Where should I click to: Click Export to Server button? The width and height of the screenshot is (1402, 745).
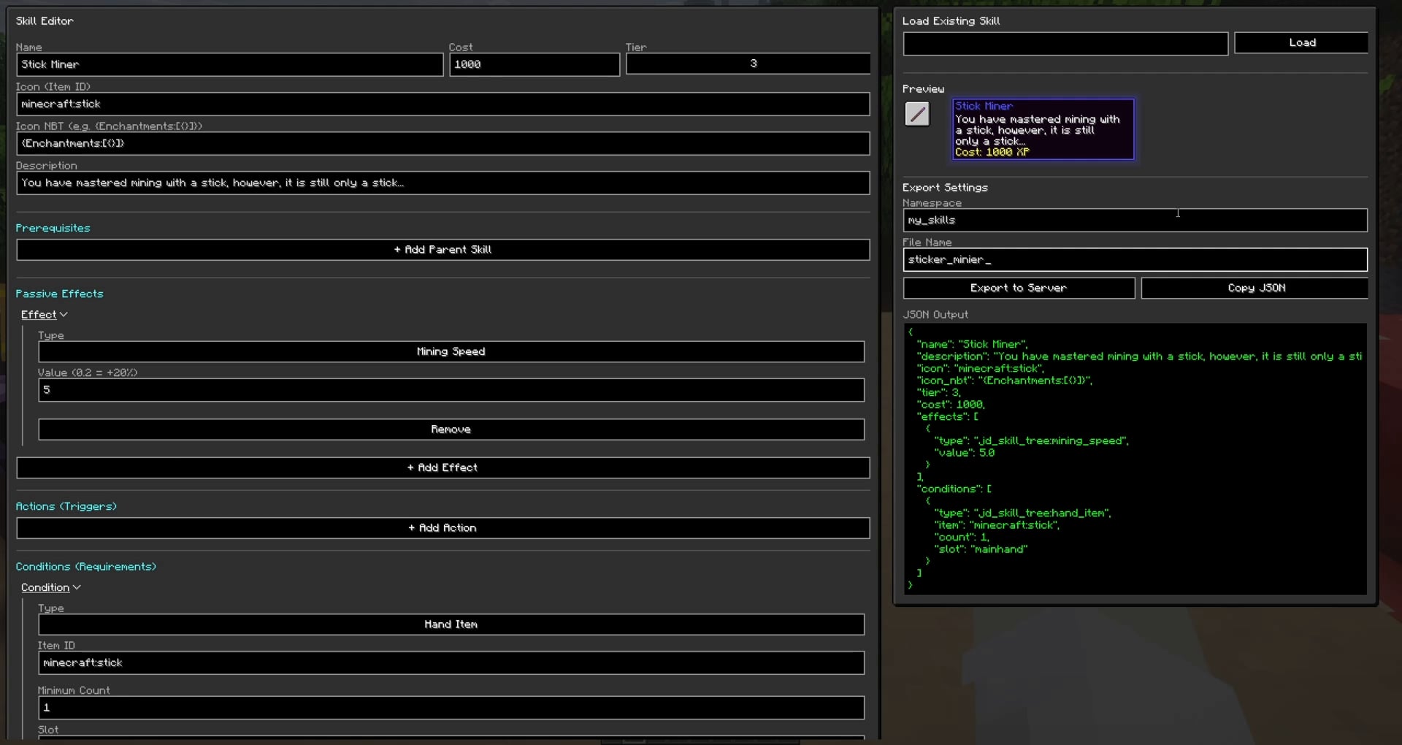[1018, 289]
